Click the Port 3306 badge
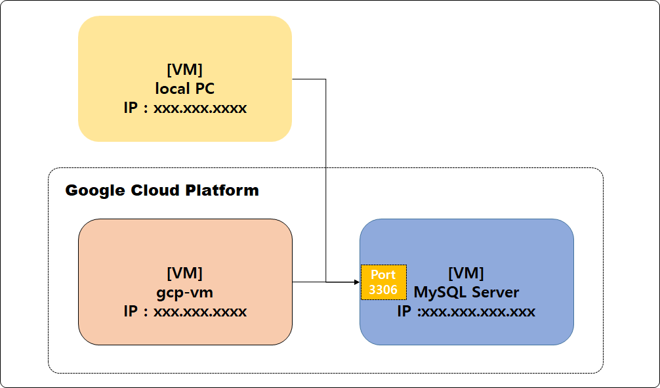This screenshot has width=660, height=388. coord(383,282)
